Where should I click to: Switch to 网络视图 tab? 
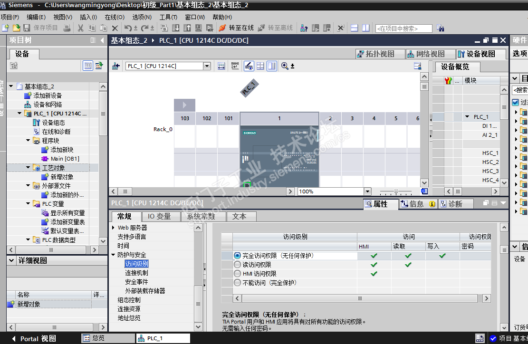[431, 54]
